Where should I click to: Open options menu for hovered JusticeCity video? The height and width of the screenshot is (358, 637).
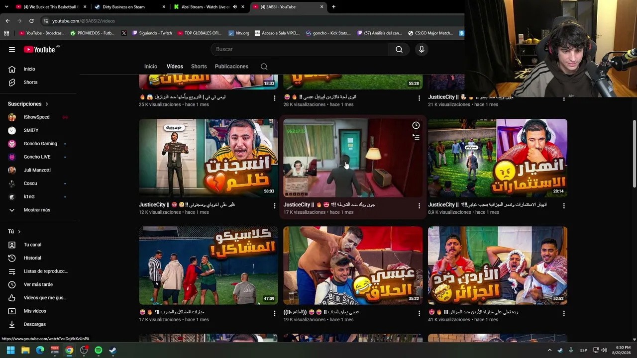(419, 206)
